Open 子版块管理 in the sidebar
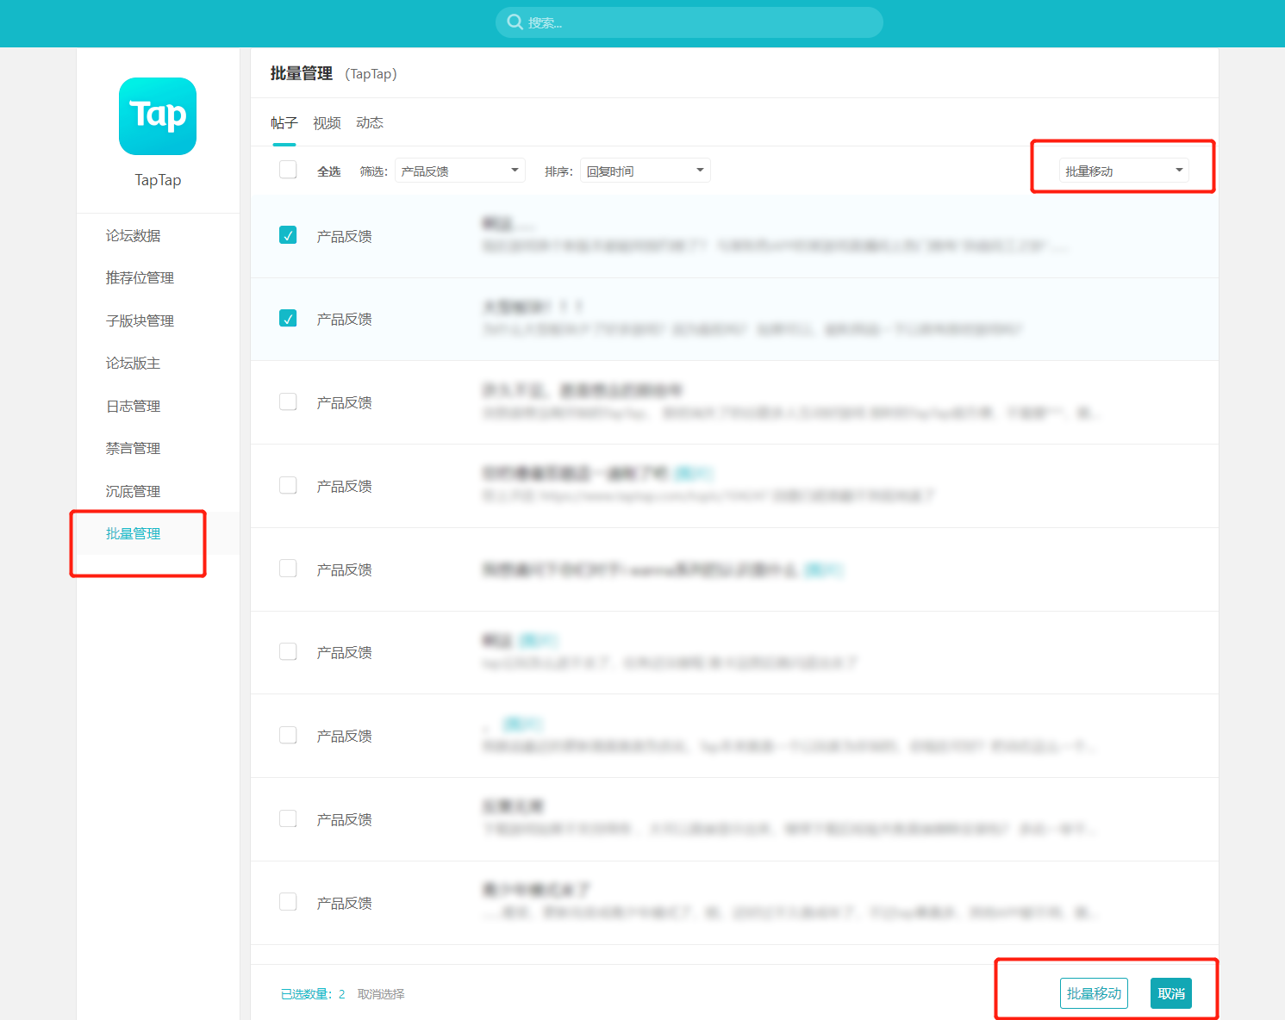The height and width of the screenshot is (1020, 1285). click(140, 321)
